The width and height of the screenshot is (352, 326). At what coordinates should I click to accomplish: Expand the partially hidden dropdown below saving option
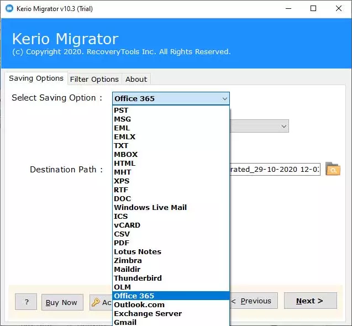coord(284,127)
